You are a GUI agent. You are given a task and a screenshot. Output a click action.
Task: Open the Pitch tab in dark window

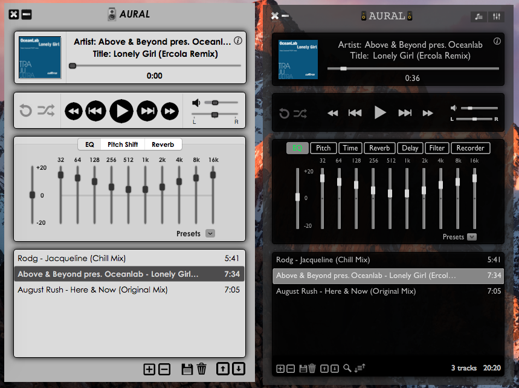(x=323, y=148)
